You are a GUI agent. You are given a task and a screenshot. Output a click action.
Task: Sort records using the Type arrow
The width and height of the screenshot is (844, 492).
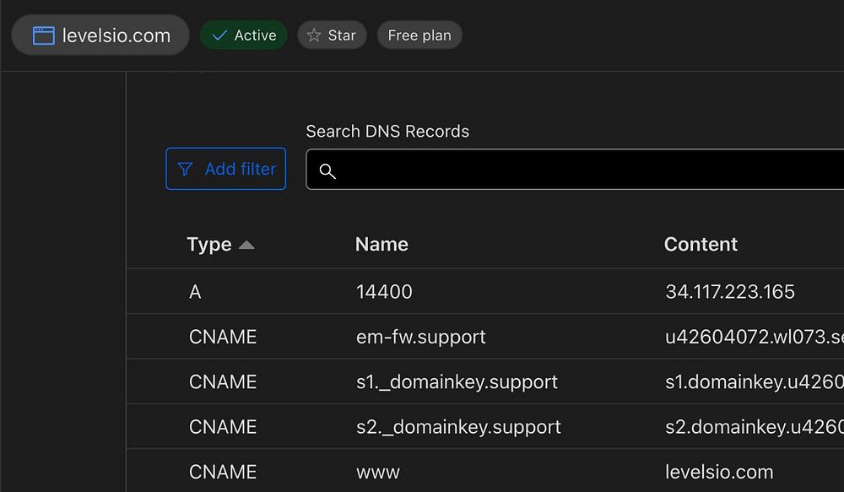(x=246, y=245)
